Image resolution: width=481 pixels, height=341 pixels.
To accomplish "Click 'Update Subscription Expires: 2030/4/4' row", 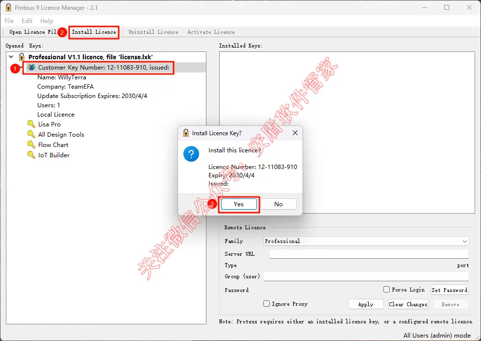I will tap(92, 96).
